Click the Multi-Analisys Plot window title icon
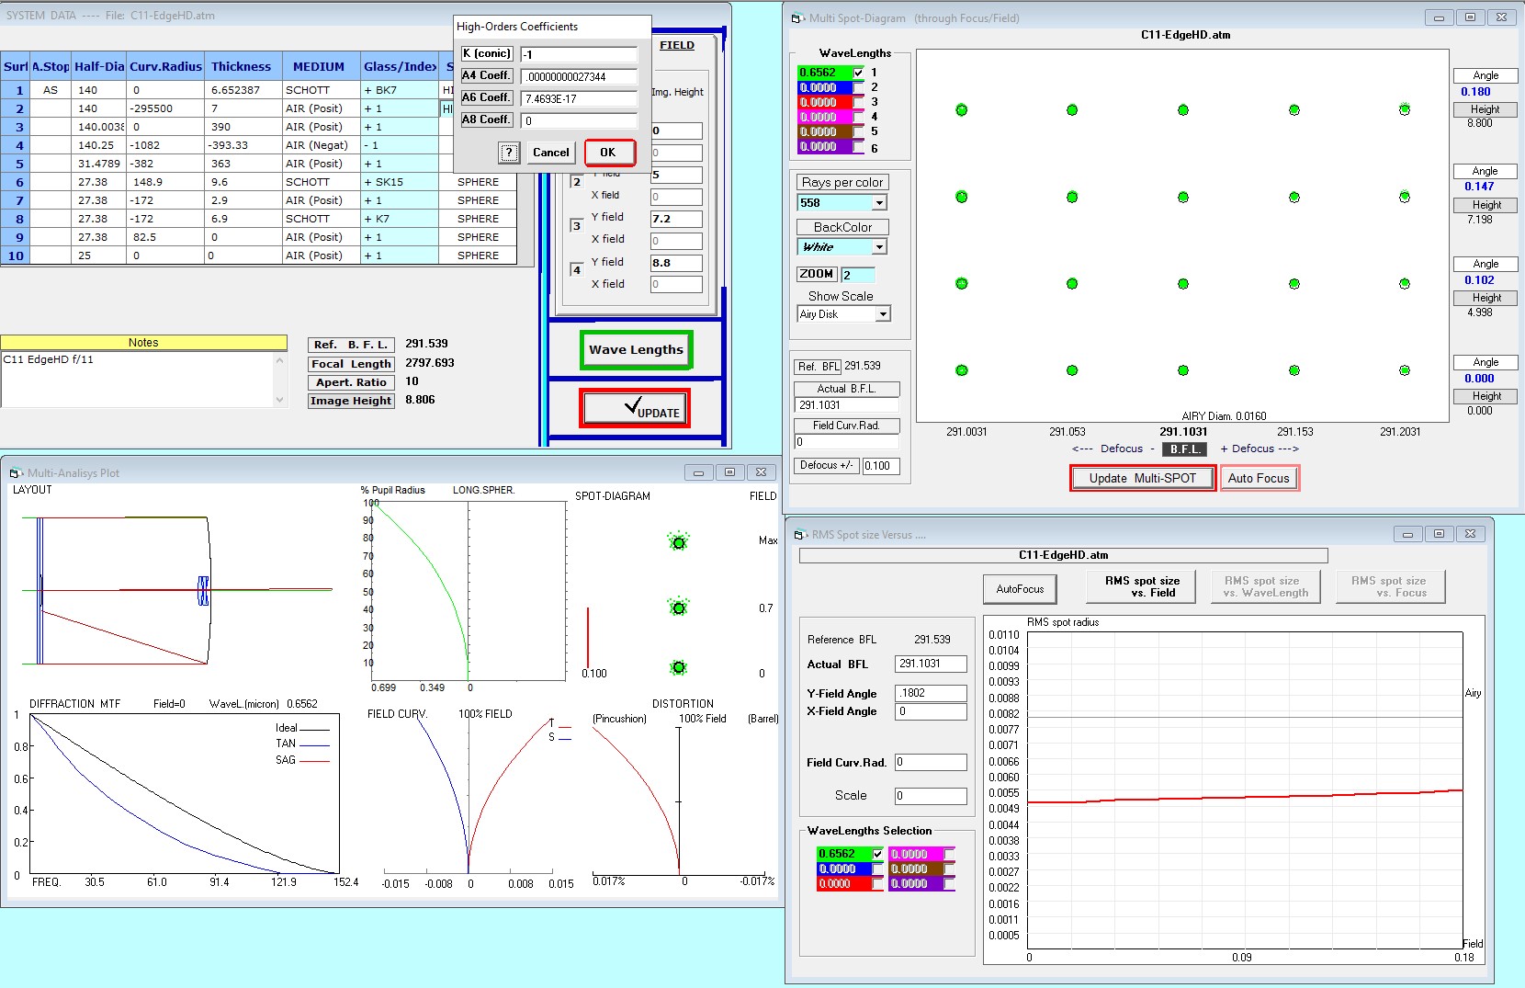 (15, 473)
